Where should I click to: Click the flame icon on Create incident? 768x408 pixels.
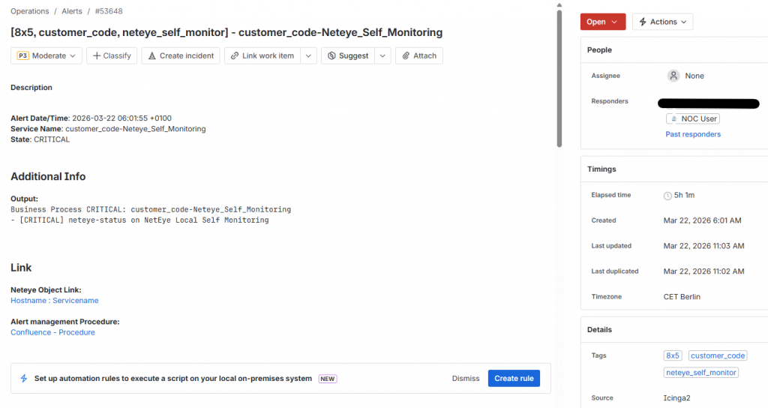pyautogui.click(x=151, y=55)
